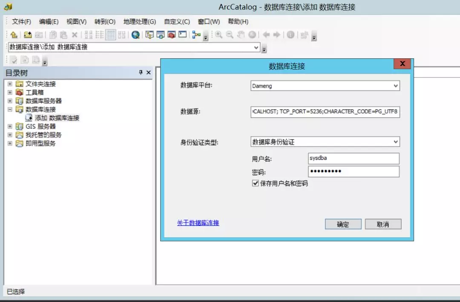Switch to Details view icon on toolbar
460x302 pixels.
point(111,35)
